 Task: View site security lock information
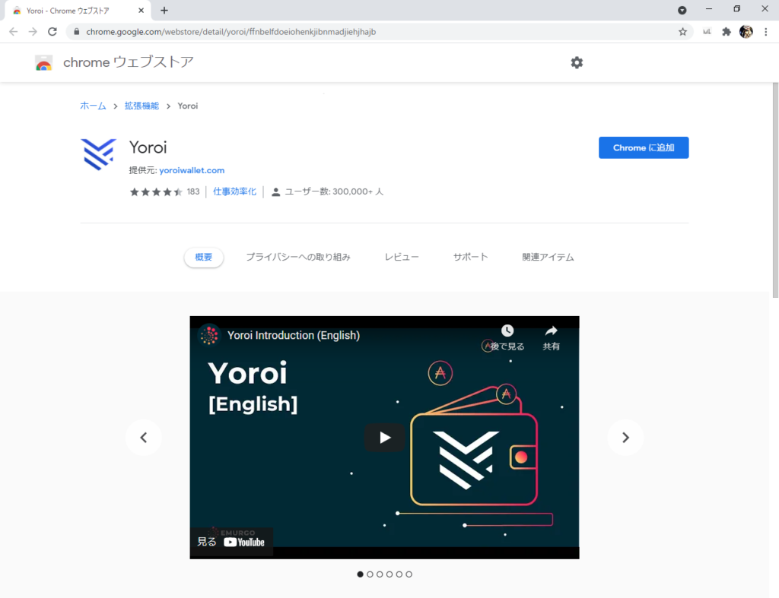(x=76, y=32)
